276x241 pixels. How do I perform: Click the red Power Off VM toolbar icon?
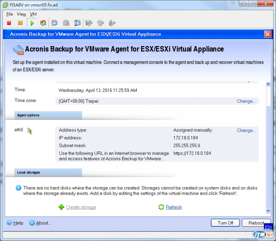tap(9, 23)
